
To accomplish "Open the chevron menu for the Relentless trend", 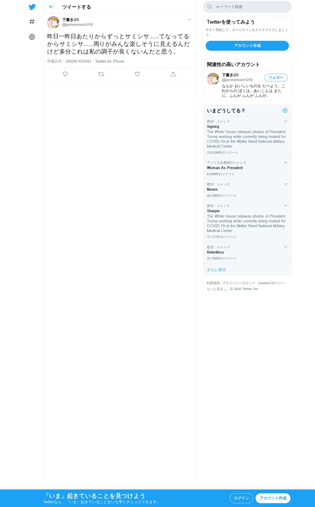I will 286,247.
